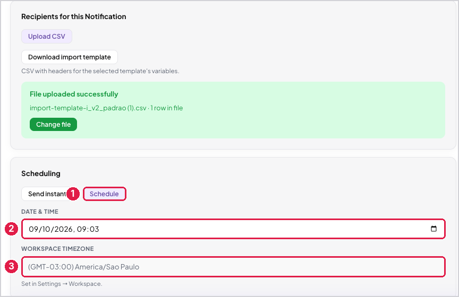Click the green Change file button
This screenshot has height=297, width=459.
[x=53, y=125]
